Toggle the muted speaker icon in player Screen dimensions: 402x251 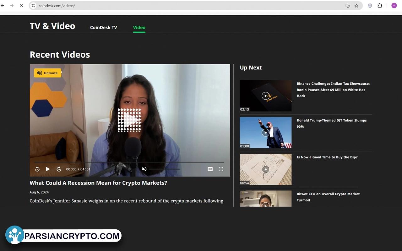click(144, 169)
